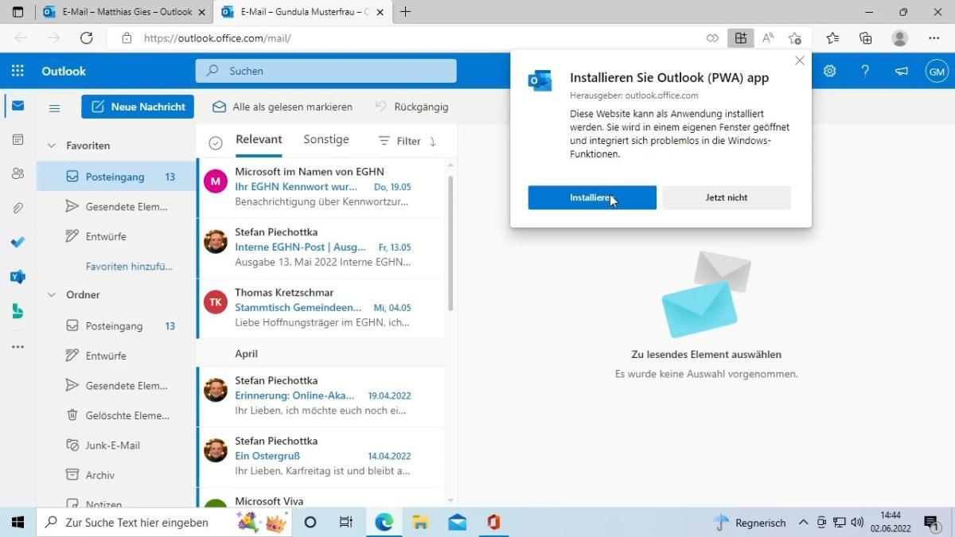
Task: Open the File Explorer taskbar icon
Action: point(420,522)
